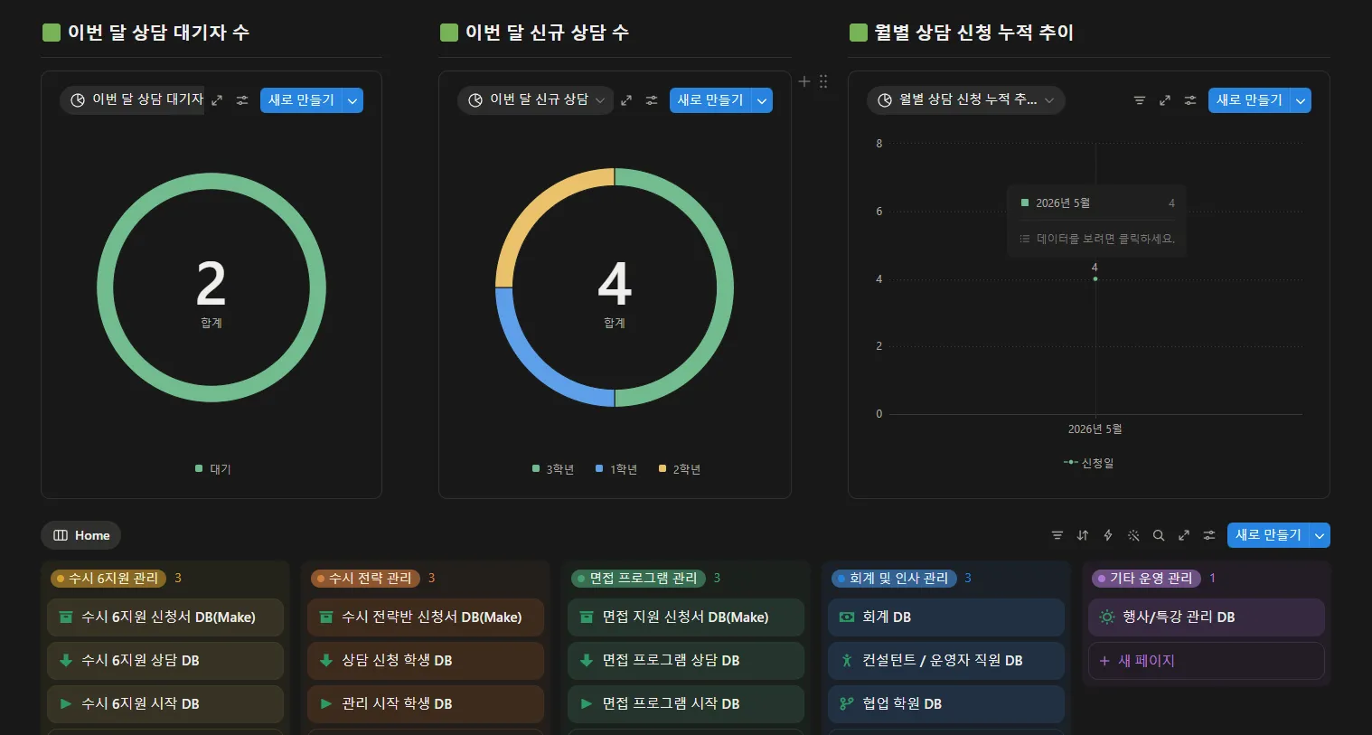This screenshot has height=735, width=1372.
Task: Open 면접 프로그램 시작 DB card
Action: tap(686, 704)
